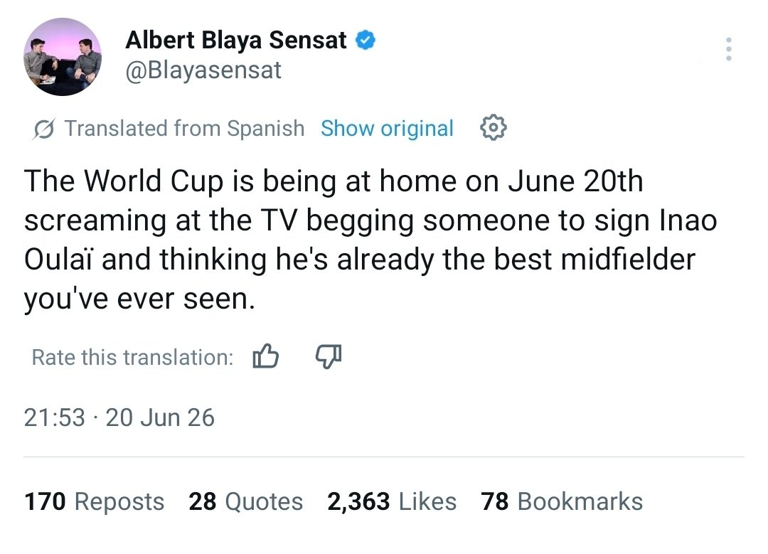Viewport: 768px width, 554px height.
Task: Rate translation with thumbs down
Action: coord(328,356)
